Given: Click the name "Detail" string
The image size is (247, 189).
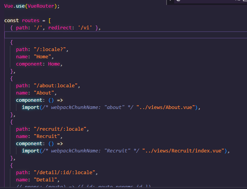Looking at the screenshot, I should pyautogui.click(x=45, y=180).
